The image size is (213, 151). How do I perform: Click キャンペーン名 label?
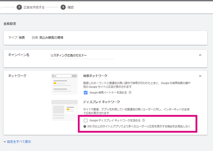(19, 55)
